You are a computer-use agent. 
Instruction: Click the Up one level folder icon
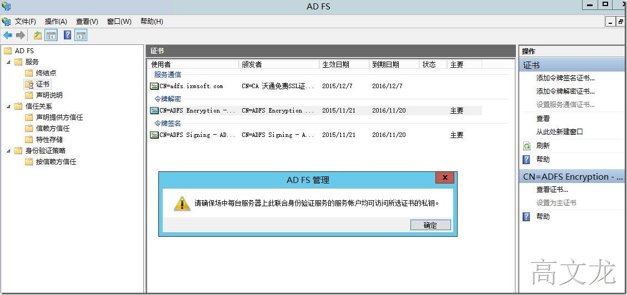coord(38,35)
